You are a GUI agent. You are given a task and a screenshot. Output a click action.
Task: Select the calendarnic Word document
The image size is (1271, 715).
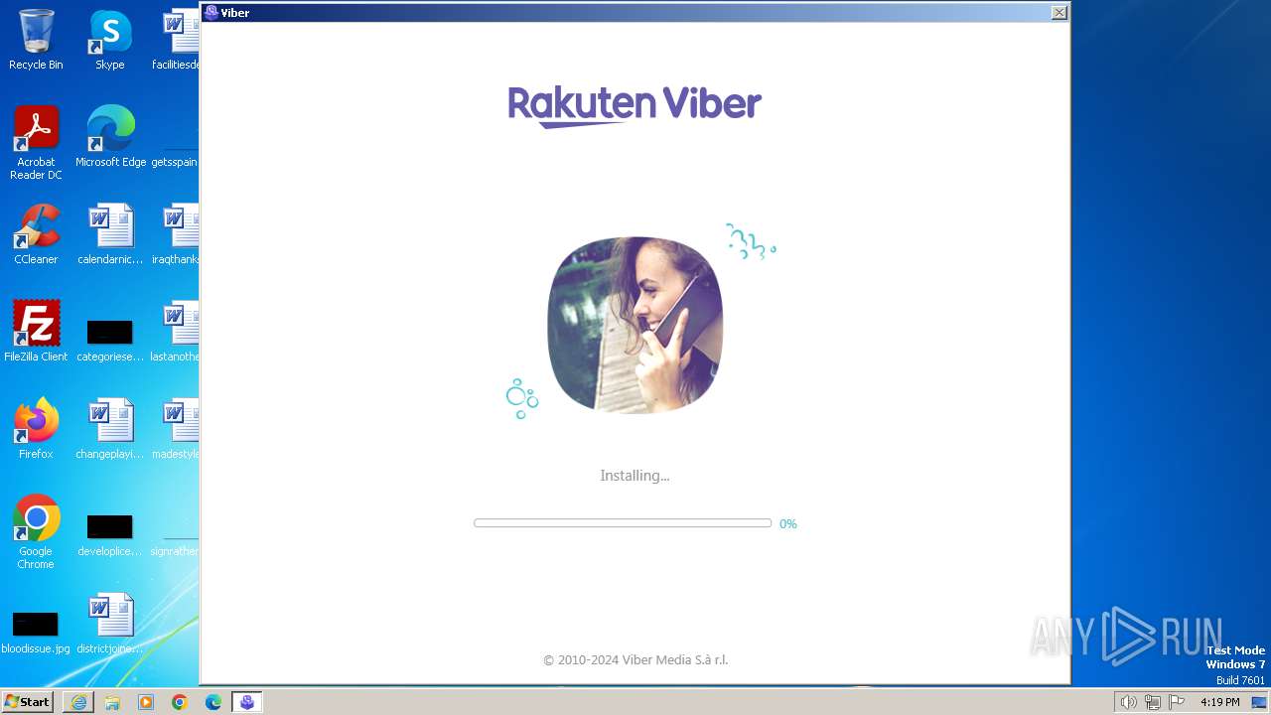point(110,233)
